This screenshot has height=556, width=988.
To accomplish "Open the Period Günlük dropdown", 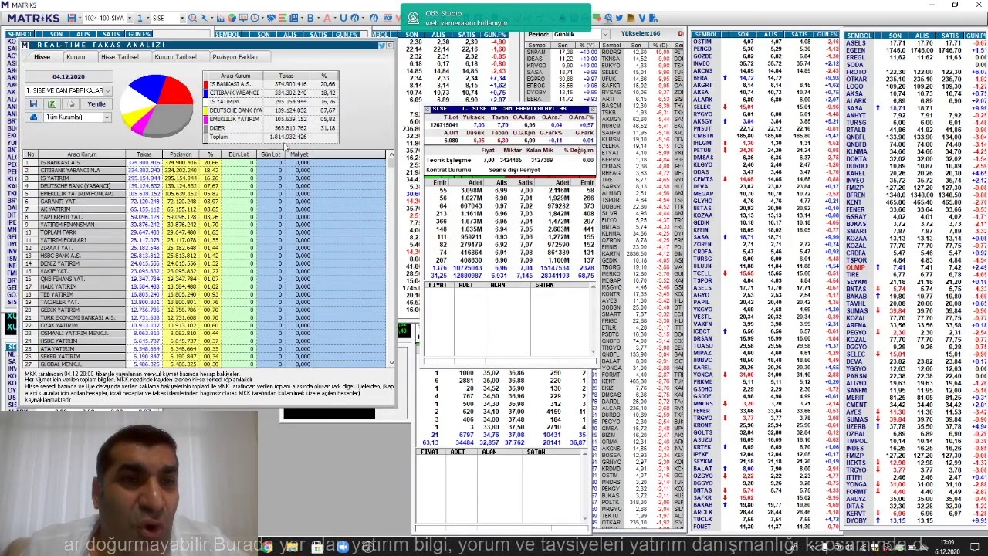I will click(605, 34).
